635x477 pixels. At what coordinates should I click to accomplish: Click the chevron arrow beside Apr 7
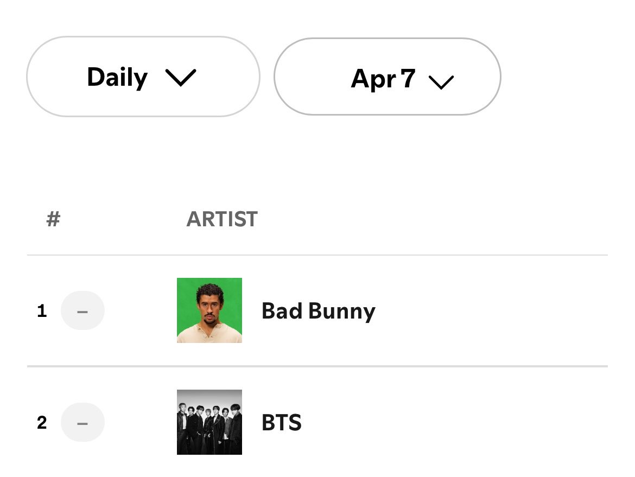[441, 82]
